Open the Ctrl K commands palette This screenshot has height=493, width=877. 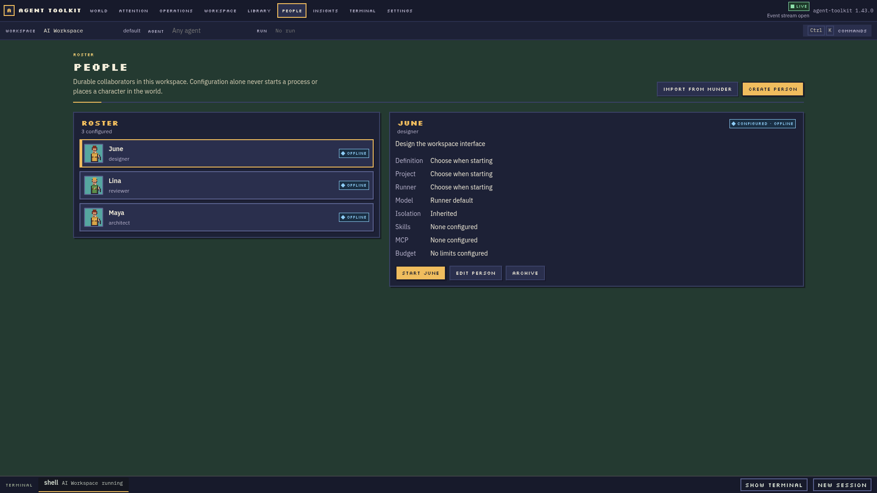click(x=837, y=31)
